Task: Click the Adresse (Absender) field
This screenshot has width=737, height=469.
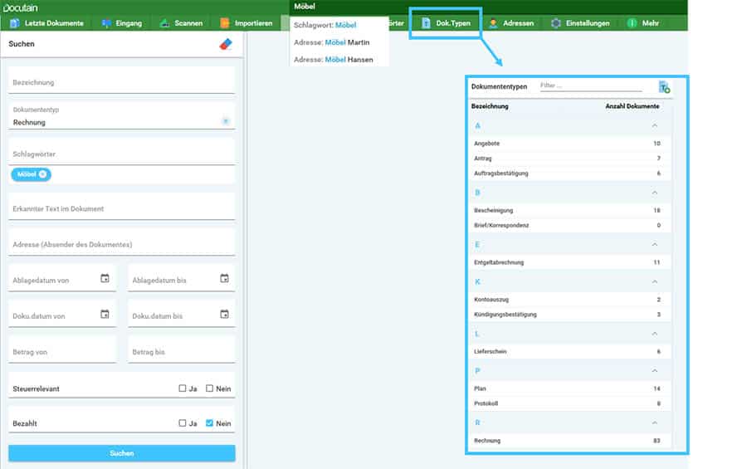Action: 122,242
